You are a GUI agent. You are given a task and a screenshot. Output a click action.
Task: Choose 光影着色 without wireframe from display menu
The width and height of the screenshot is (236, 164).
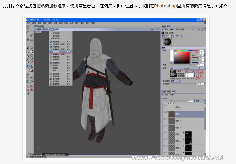pyautogui.click(x=61, y=42)
